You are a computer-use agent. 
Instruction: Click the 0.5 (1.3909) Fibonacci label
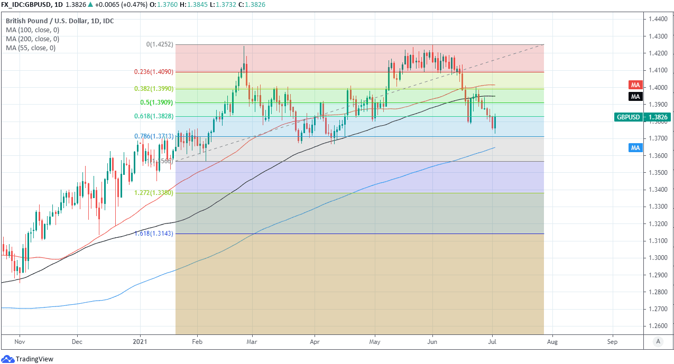pyautogui.click(x=155, y=102)
